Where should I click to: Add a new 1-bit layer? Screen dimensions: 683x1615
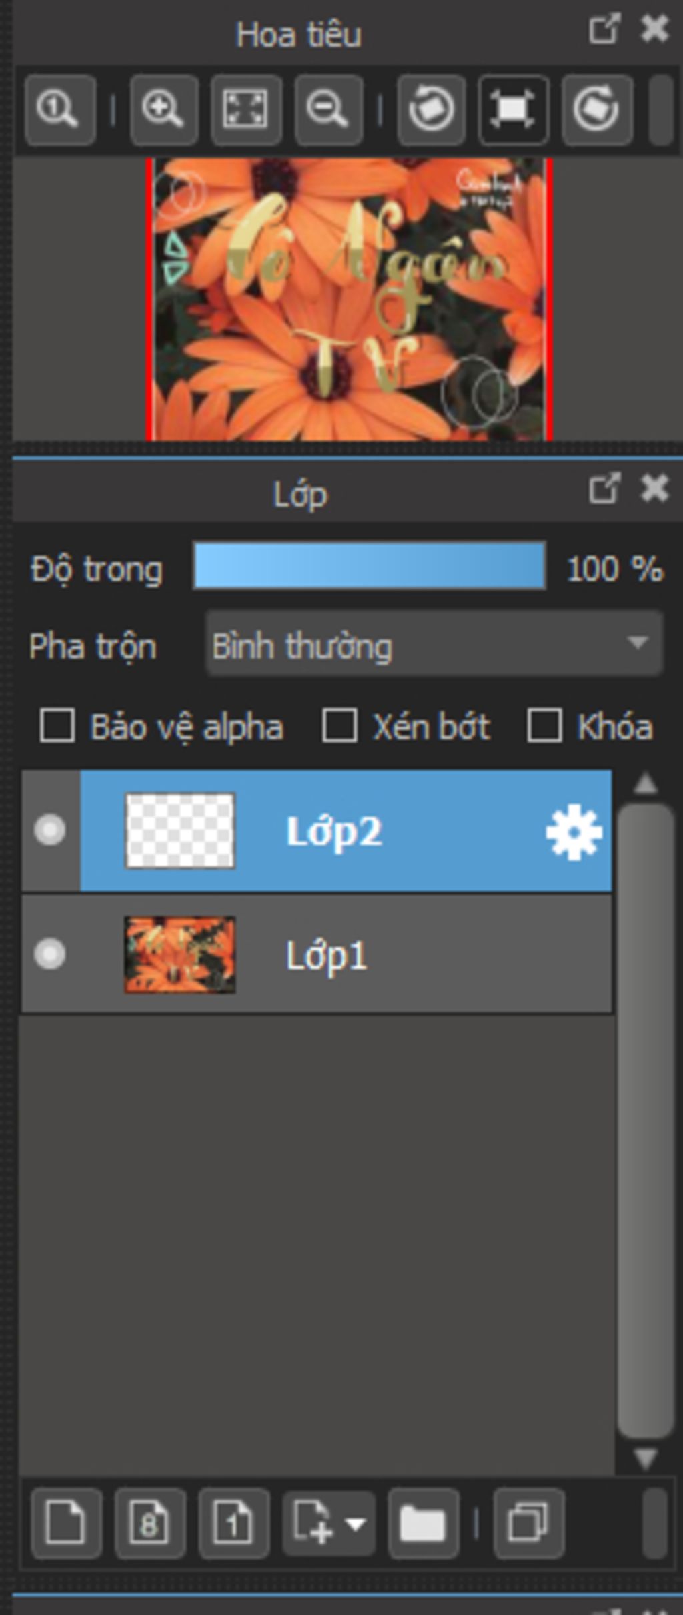click(x=234, y=1523)
